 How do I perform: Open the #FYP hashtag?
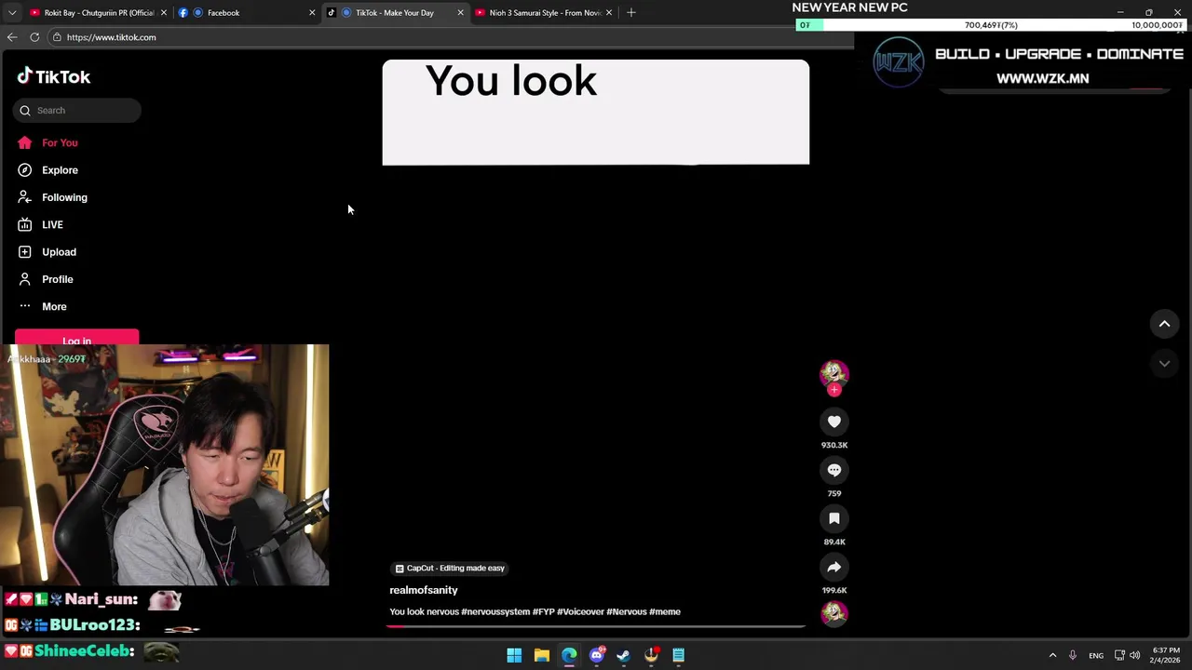point(543,611)
